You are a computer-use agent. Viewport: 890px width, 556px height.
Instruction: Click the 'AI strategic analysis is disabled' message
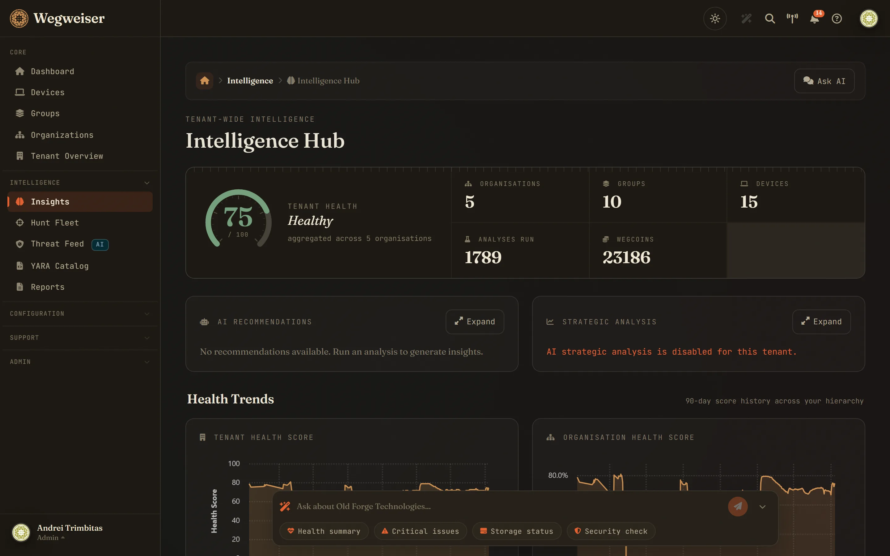point(672,352)
